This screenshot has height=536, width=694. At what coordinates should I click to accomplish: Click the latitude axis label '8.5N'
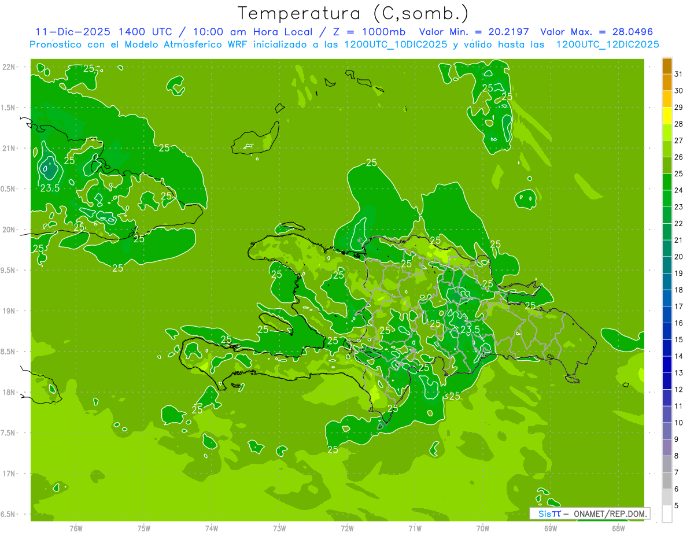(x=9, y=352)
